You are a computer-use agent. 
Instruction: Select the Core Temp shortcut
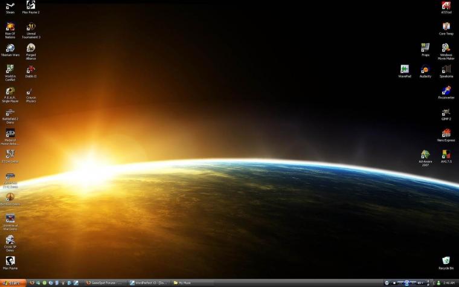pyautogui.click(x=446, y=29)
